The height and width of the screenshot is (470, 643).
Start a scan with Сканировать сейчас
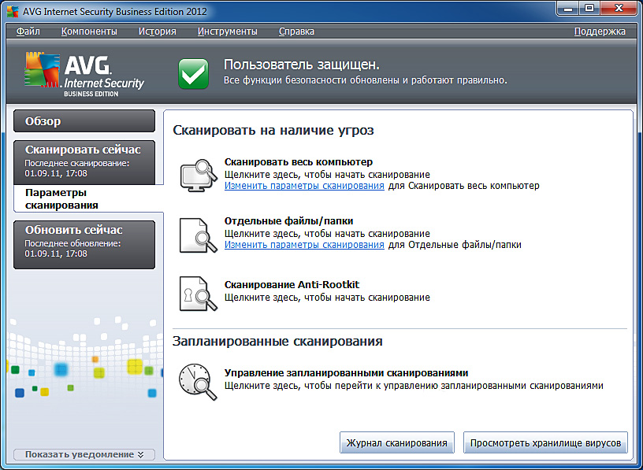click(84, 162)
